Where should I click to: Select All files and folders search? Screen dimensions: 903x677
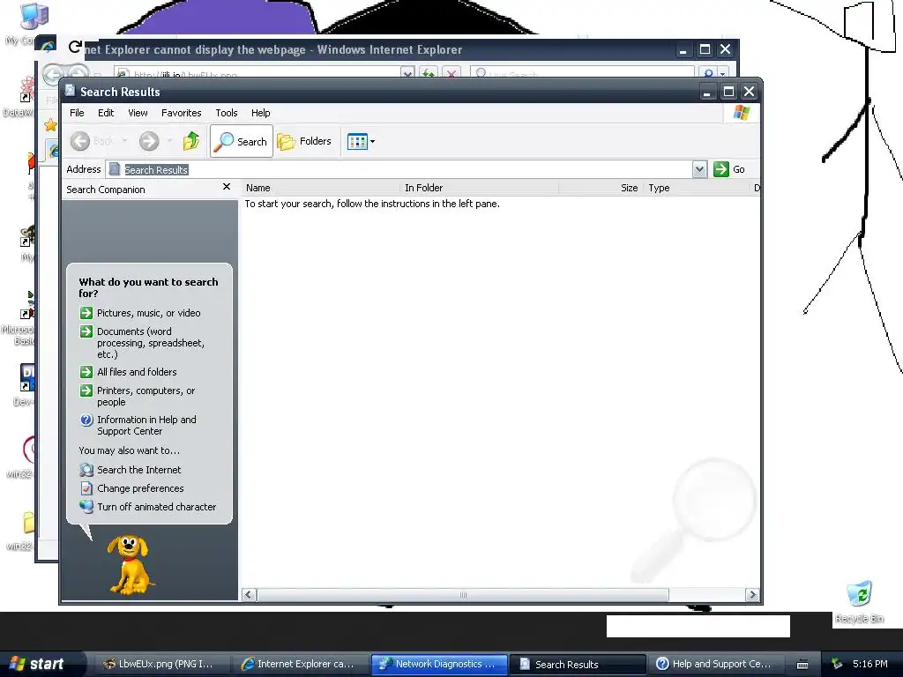click(137, 372)
